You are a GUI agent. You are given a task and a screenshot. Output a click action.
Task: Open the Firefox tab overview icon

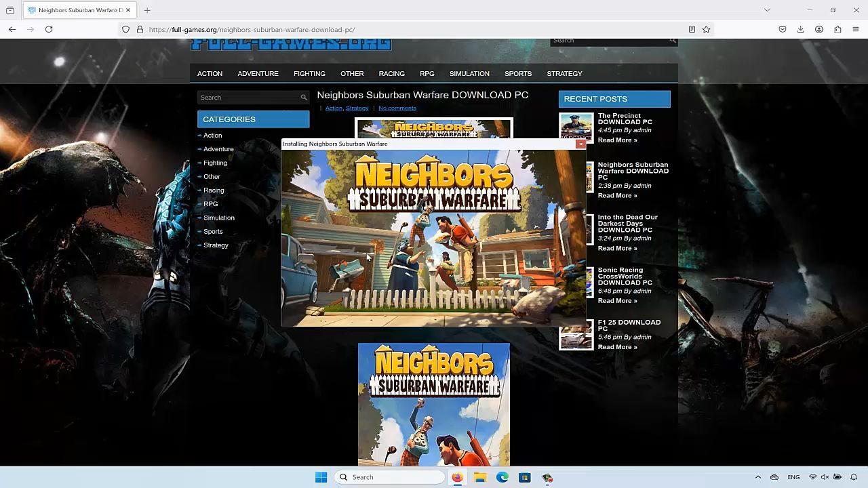(10, 10)
